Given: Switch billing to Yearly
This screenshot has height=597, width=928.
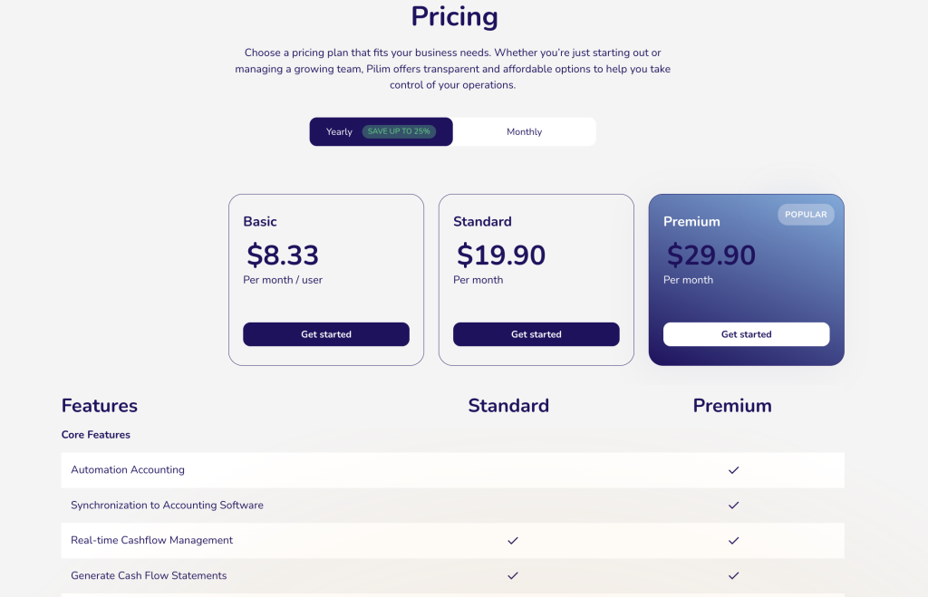Looking at the screenshot, I should [x=339, y=132].
